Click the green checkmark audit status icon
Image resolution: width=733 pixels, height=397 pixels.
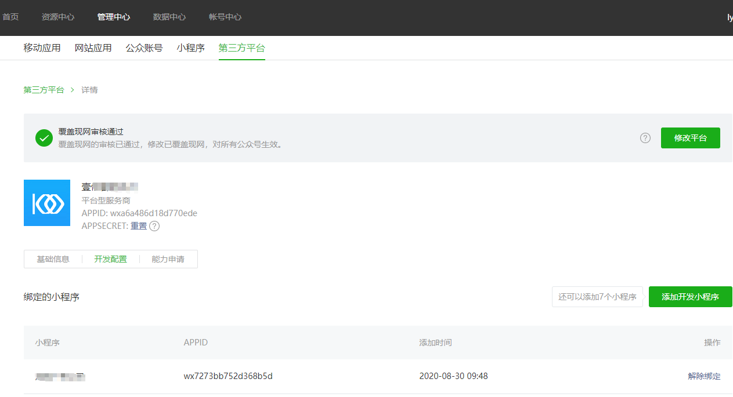coord(44,138)
